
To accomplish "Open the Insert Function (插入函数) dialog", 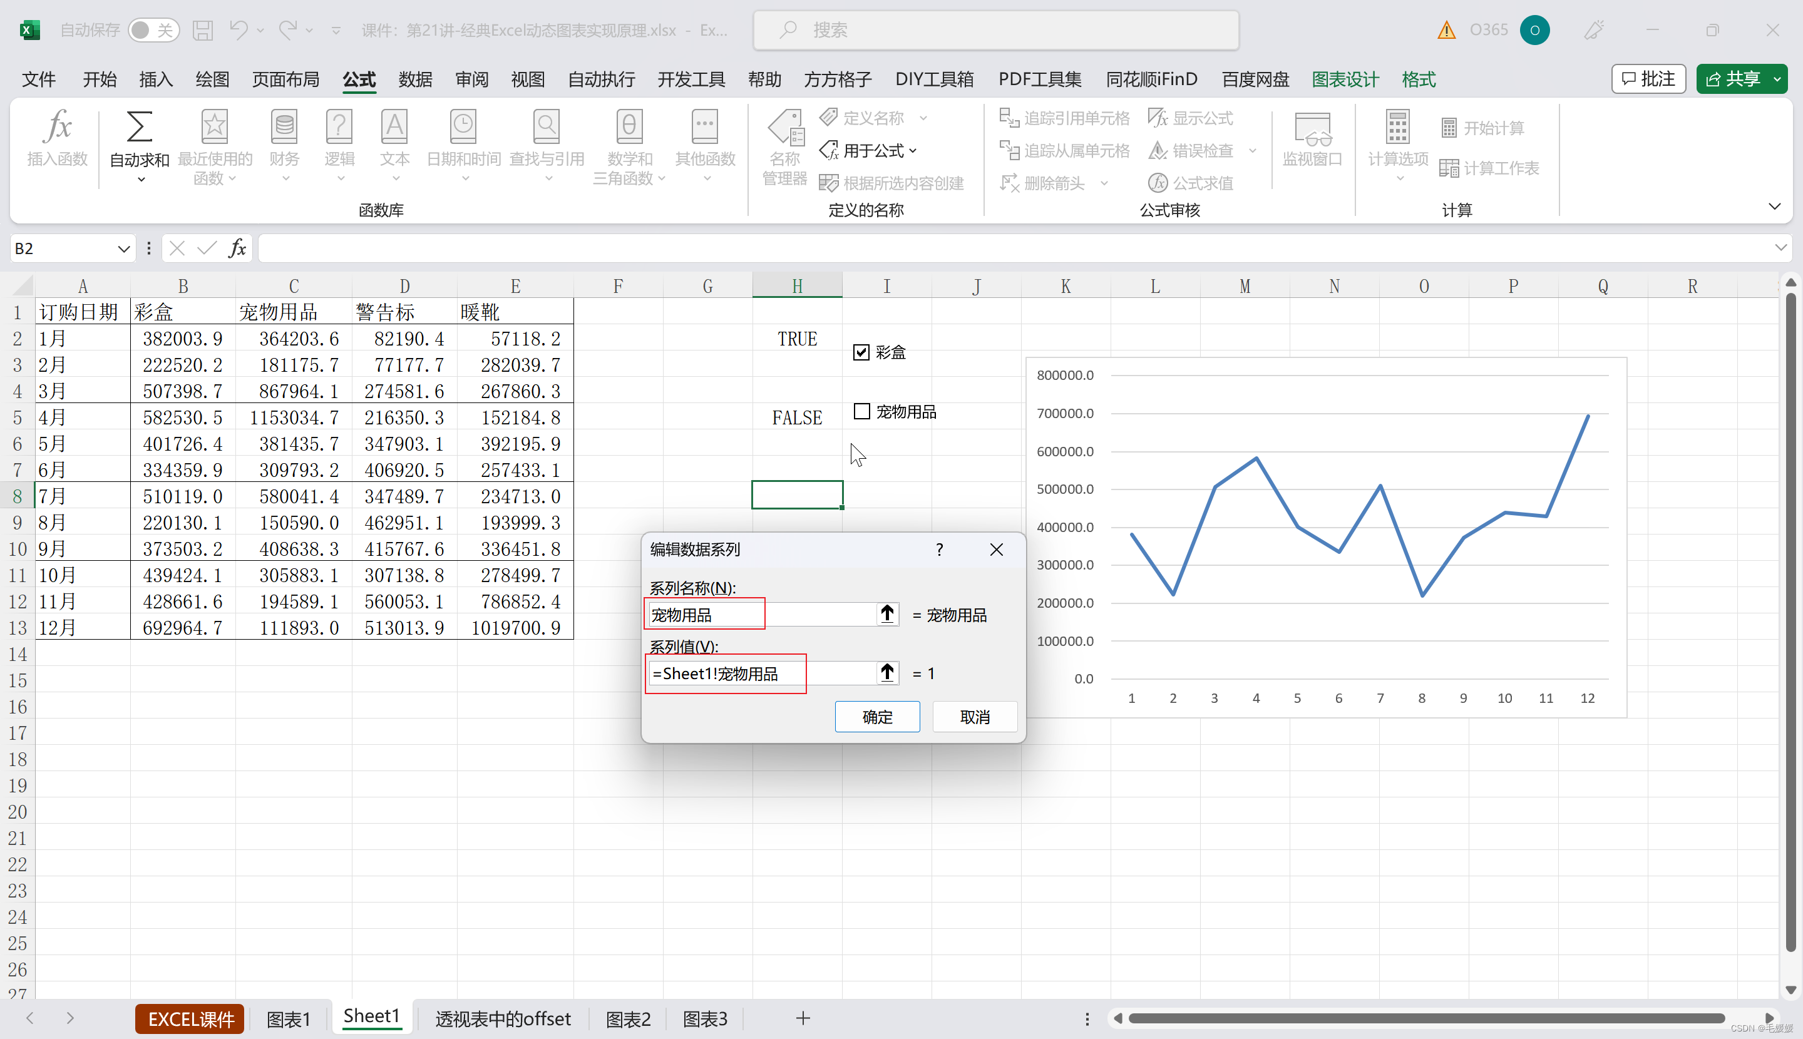I will (57, 139).
